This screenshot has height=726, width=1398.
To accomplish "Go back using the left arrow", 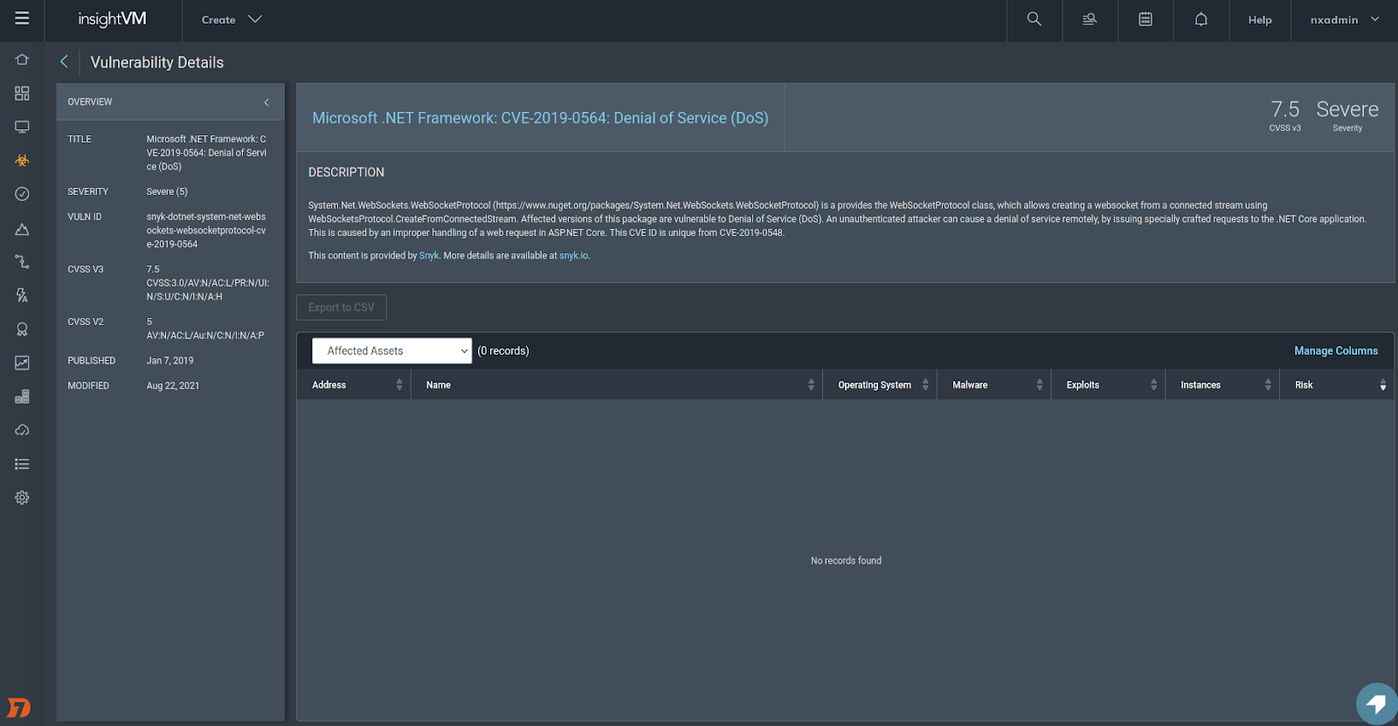I will tap(64, 61).
